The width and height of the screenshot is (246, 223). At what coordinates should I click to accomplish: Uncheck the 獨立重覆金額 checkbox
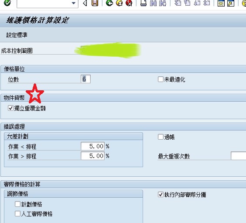coord(10,108)
